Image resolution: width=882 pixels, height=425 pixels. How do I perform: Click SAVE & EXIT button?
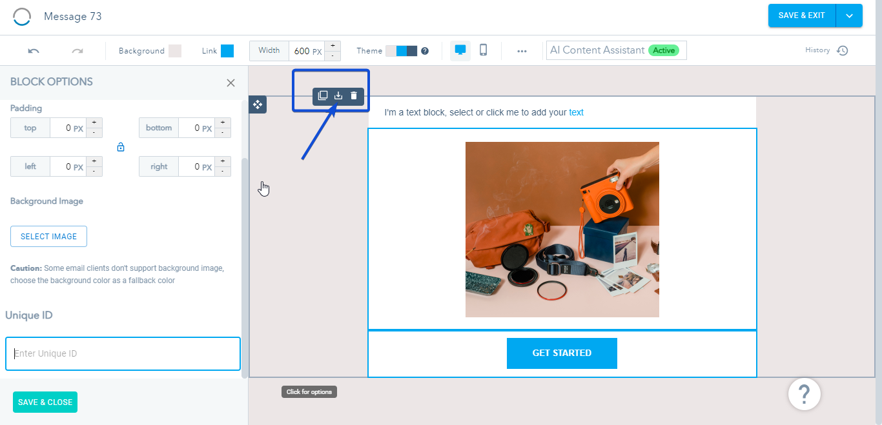[802, 15]
